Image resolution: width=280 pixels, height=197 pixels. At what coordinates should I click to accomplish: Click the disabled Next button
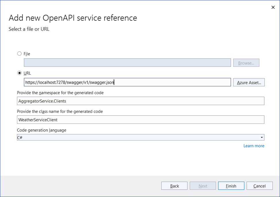coord(202,185)
